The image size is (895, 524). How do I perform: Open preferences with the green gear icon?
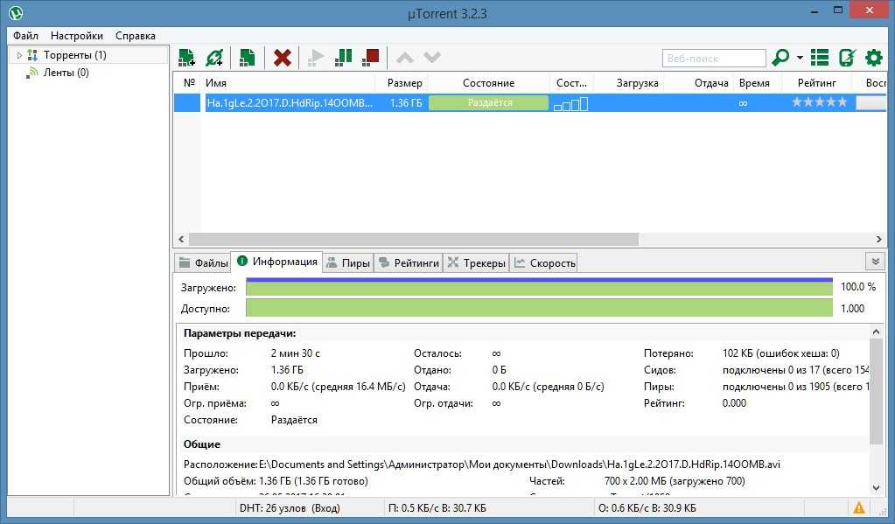point(874,58)
